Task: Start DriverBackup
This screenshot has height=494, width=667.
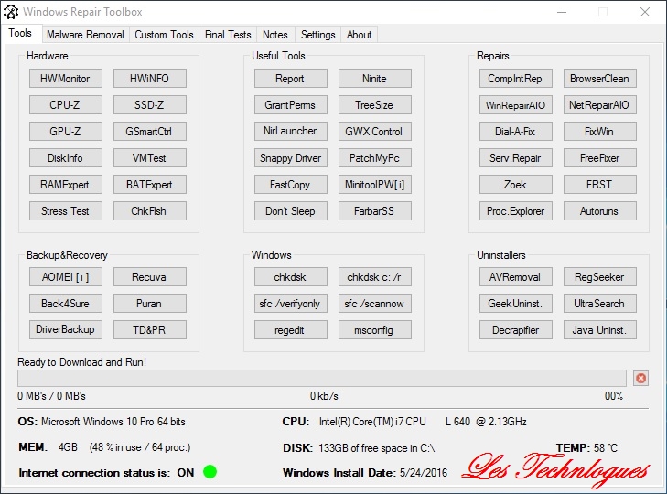Action: (66, 329)
